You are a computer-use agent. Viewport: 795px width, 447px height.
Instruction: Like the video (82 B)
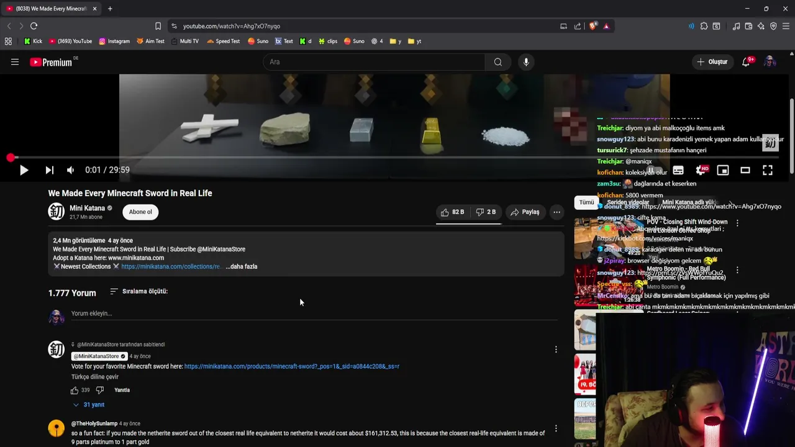click(453, 212)
